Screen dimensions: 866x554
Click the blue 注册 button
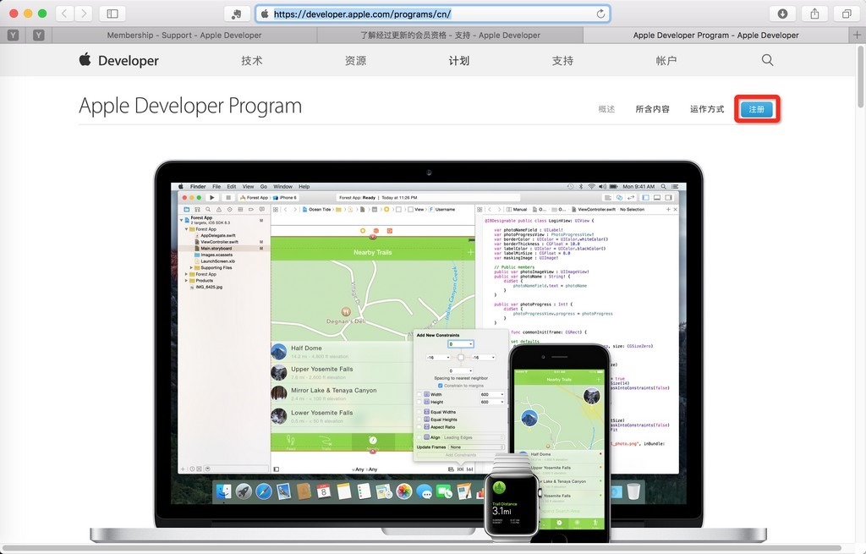[757, 109]
